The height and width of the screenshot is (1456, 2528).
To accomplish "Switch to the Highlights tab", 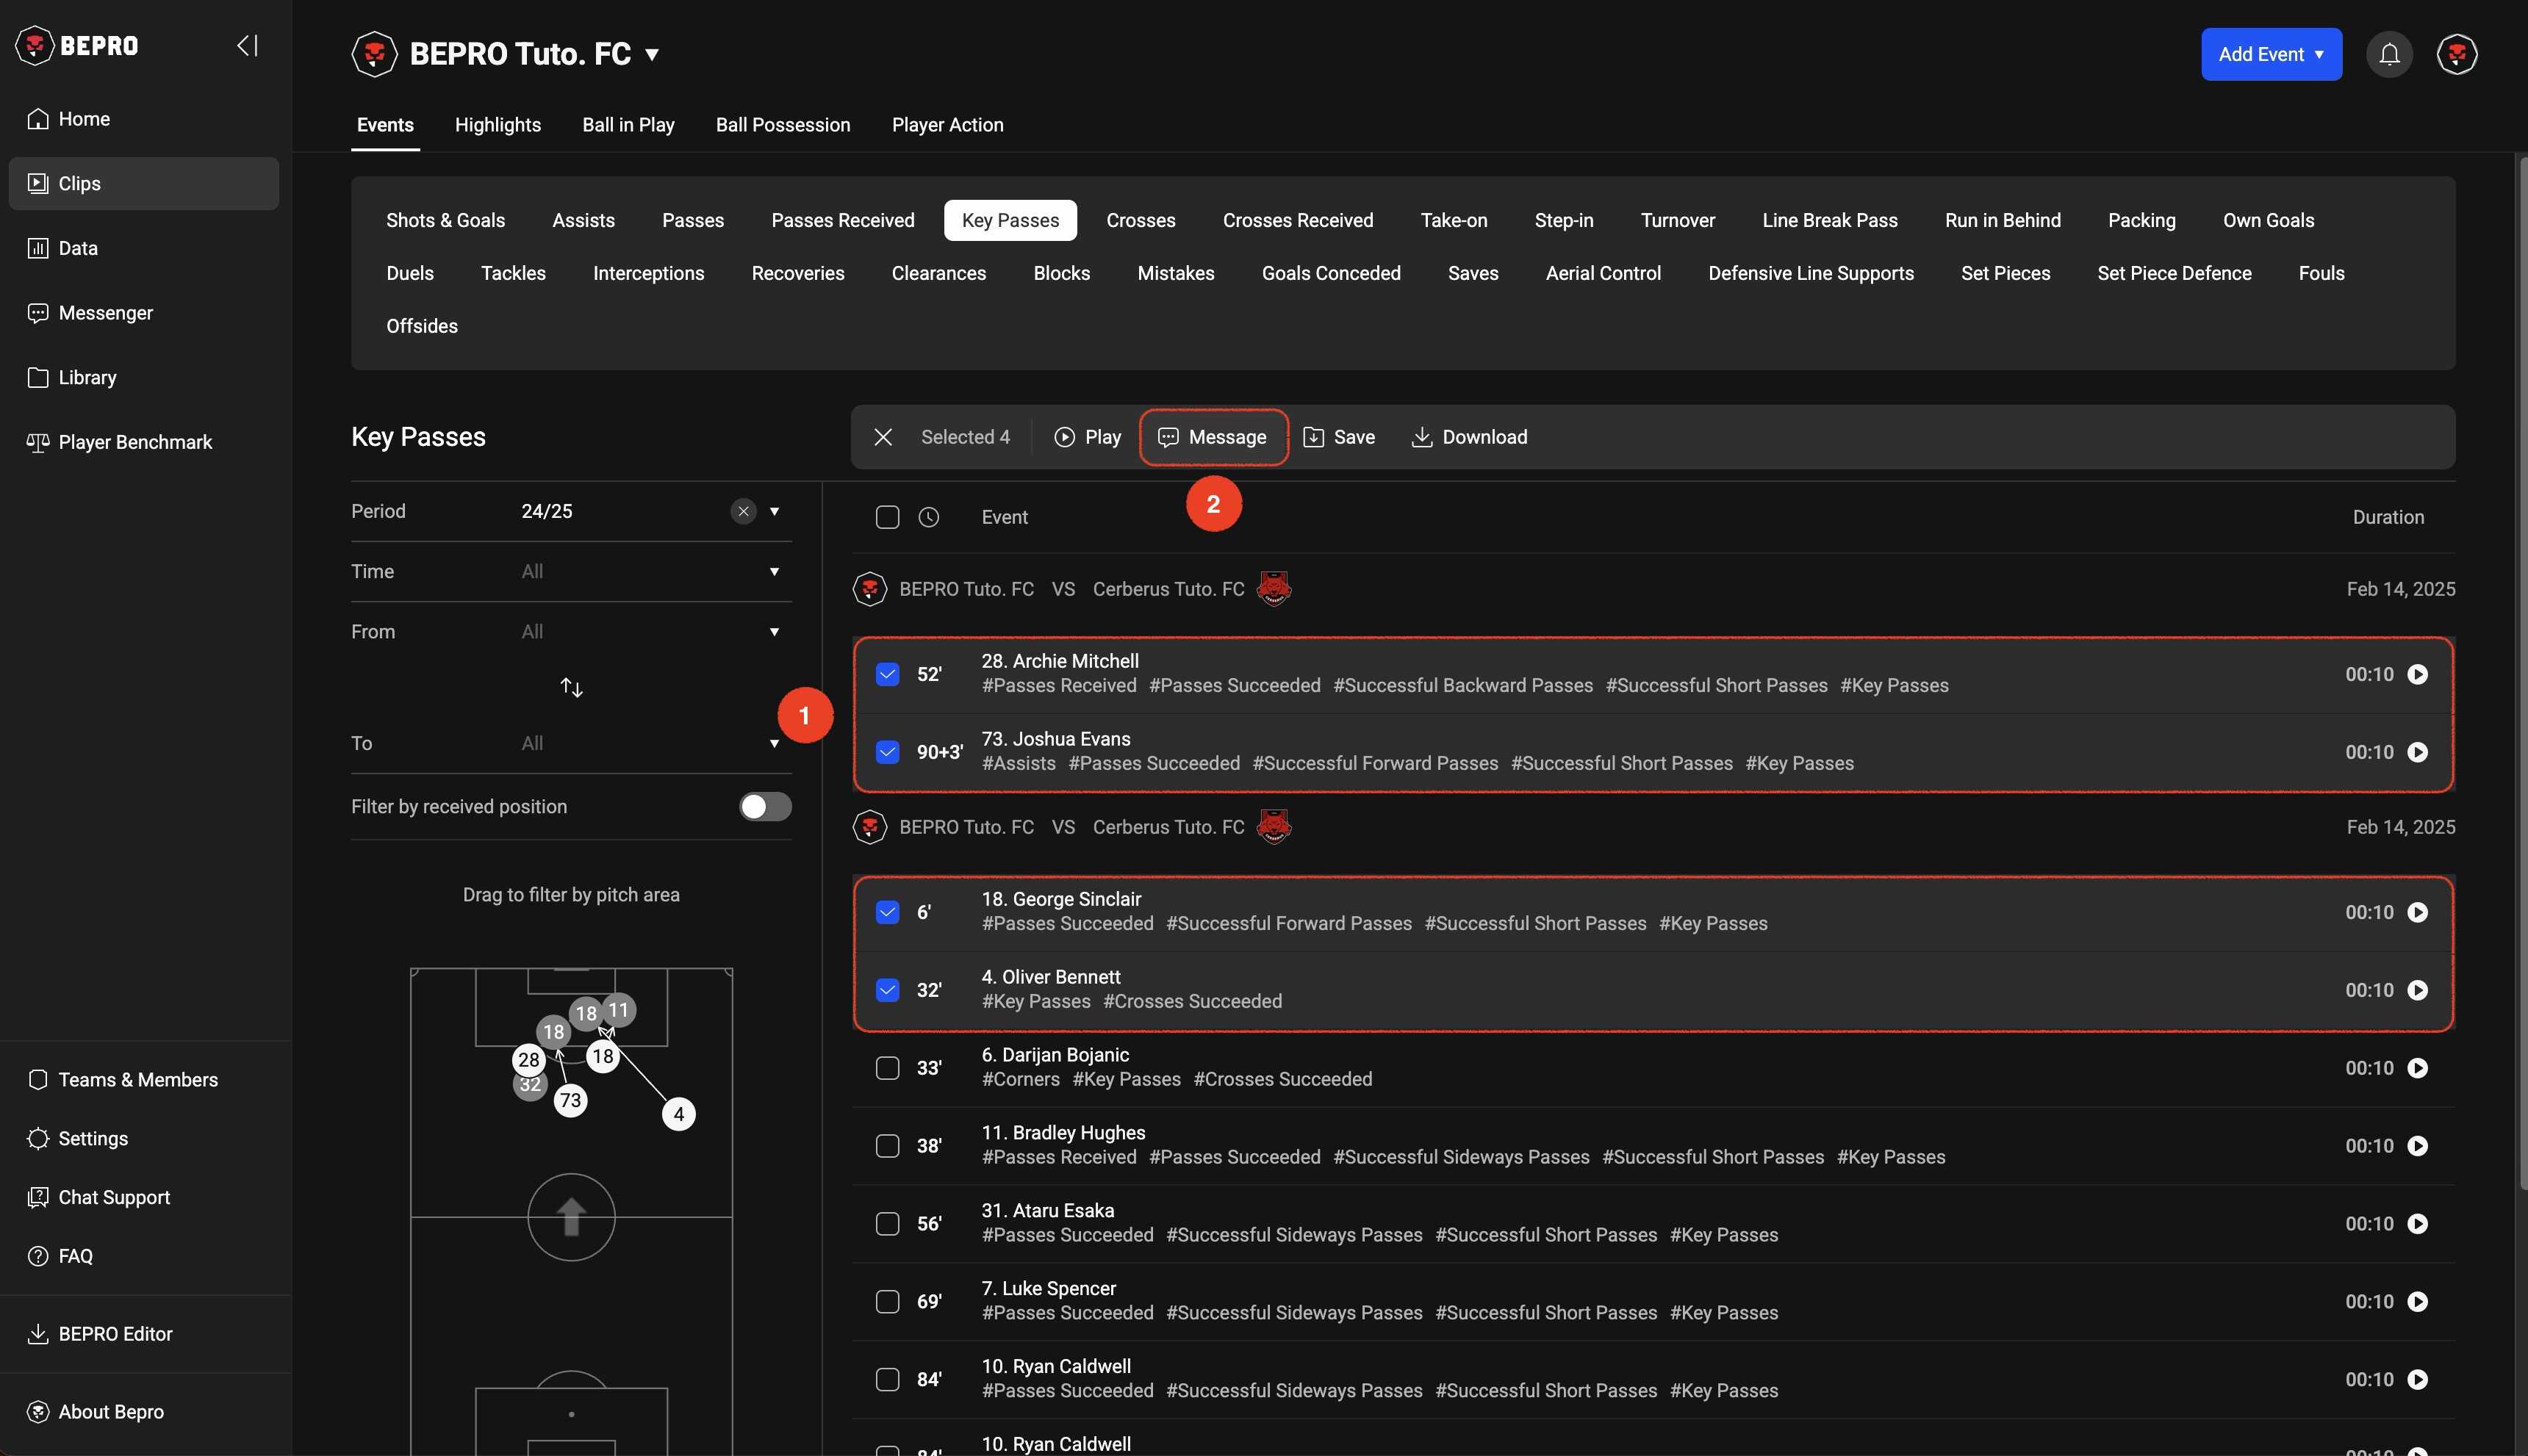I will click(498, 125).
